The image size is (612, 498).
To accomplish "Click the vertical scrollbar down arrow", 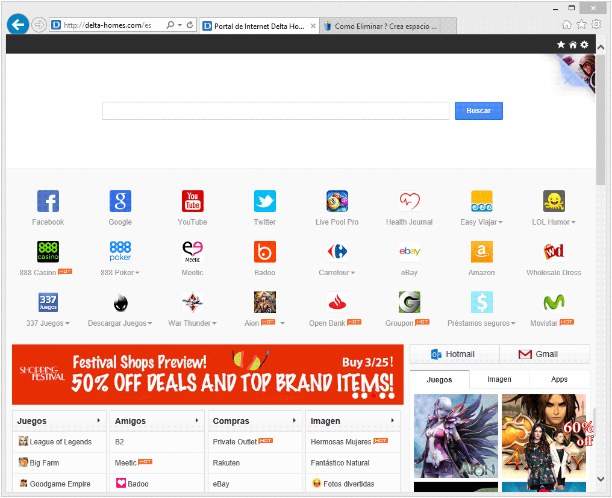I will coord(601,479).
